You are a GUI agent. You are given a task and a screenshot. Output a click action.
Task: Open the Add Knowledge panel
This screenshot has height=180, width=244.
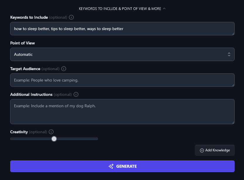point(215,150)
